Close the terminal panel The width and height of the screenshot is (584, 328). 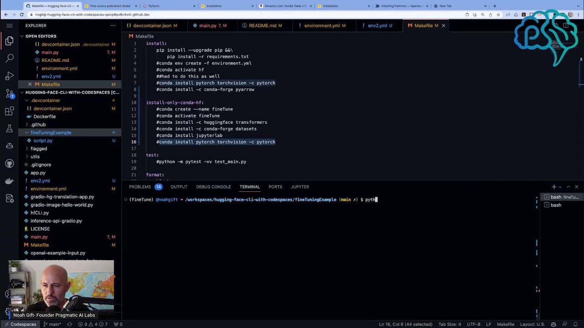click(576, 187)
